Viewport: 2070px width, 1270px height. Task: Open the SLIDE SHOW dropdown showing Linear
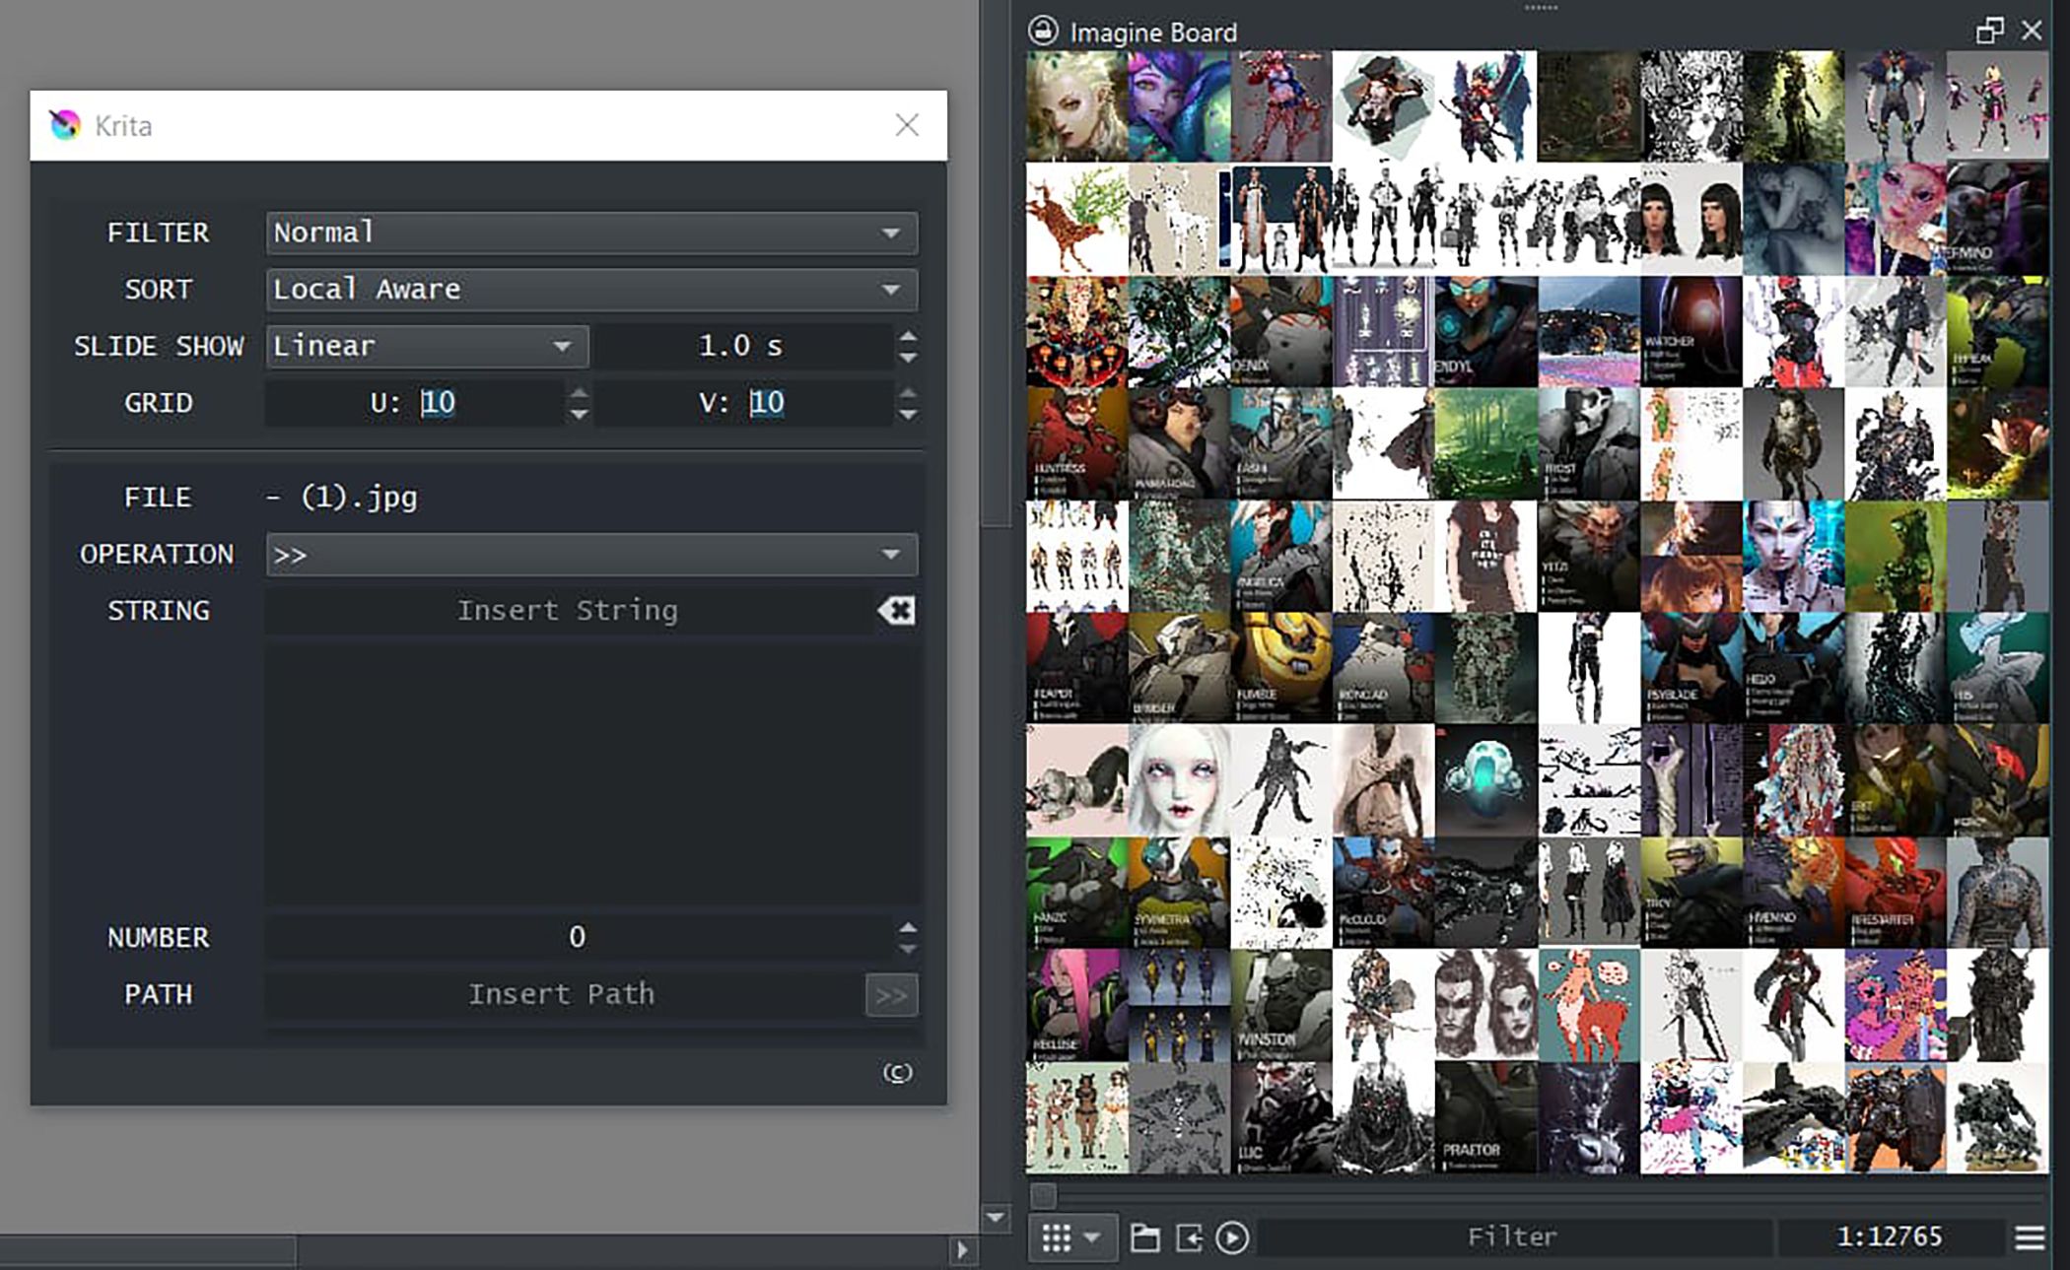point(426,346)
